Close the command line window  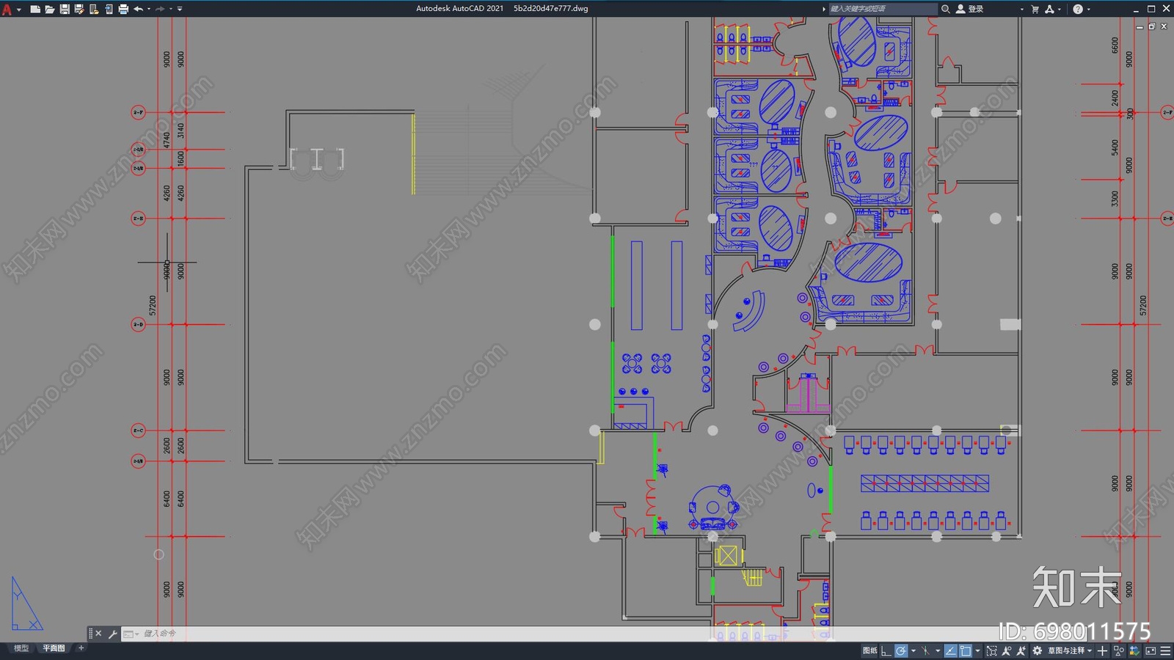[99, 634]
